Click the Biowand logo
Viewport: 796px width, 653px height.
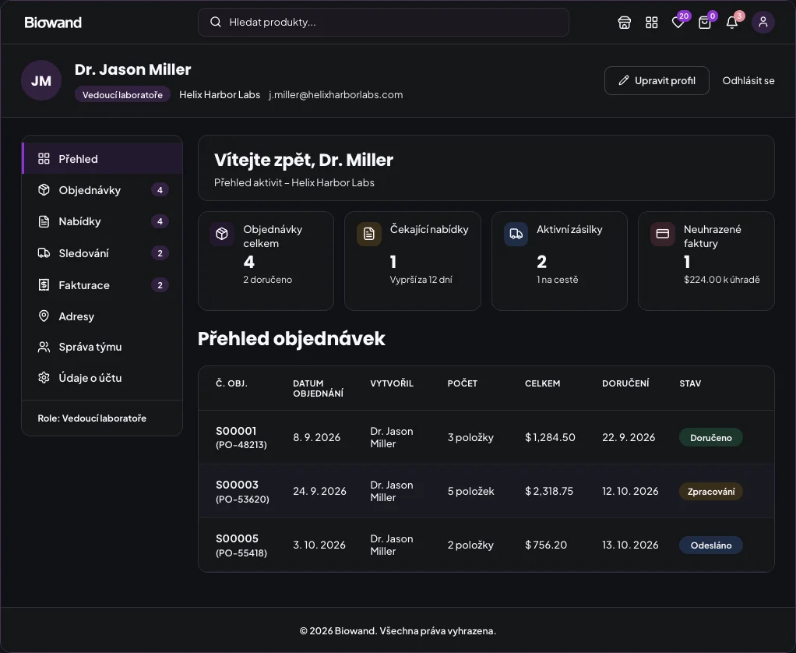(x=53, y=23)
